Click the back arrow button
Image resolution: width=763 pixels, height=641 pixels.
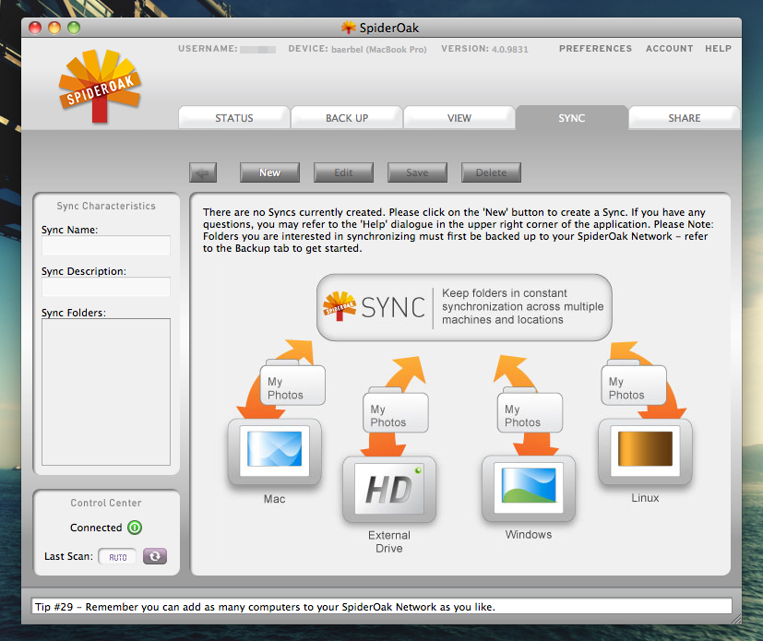[x=203, y=172]
